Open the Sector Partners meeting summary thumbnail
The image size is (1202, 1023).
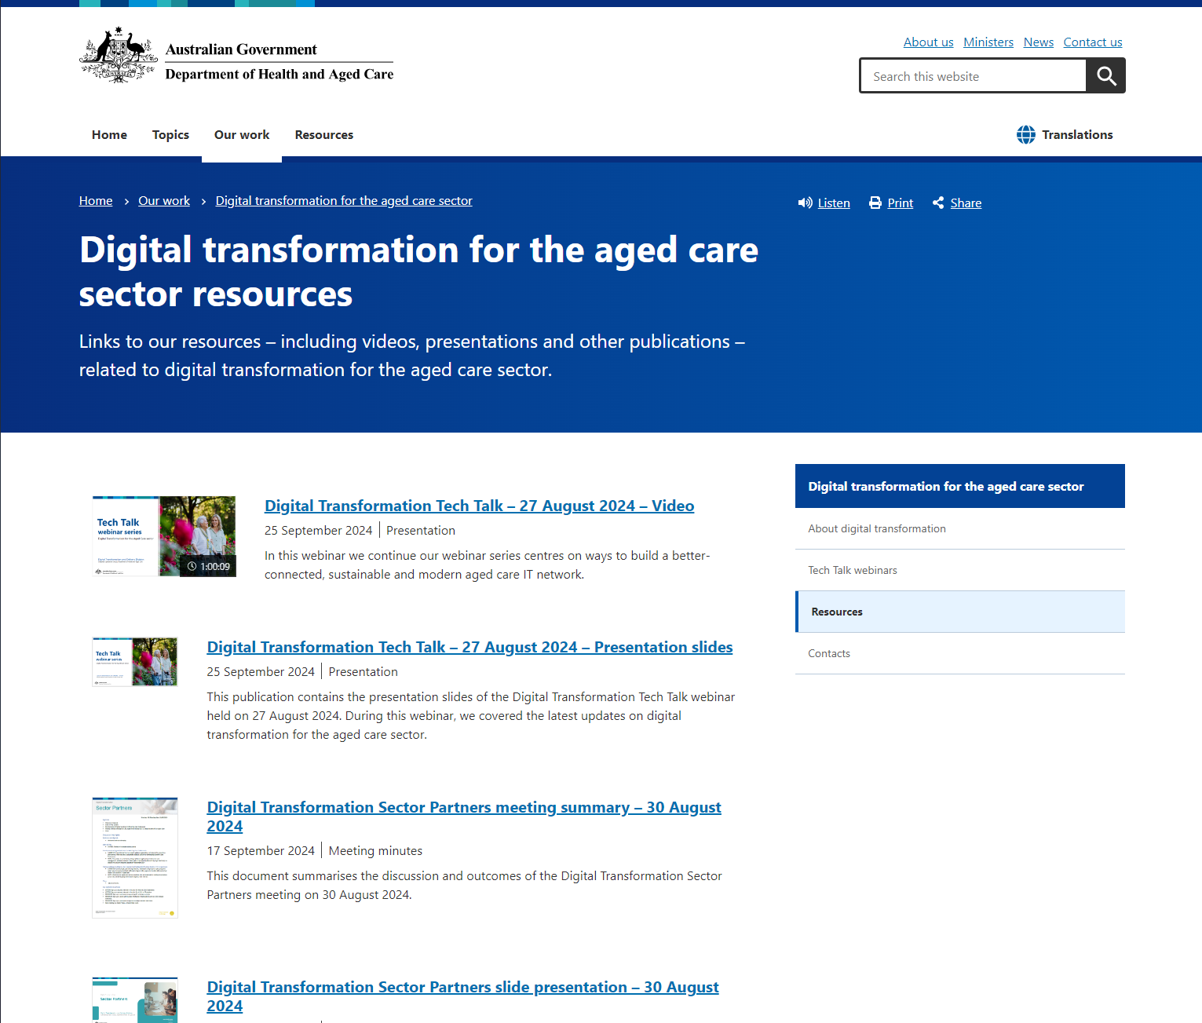pyautogui.click(x=135, y=857)
